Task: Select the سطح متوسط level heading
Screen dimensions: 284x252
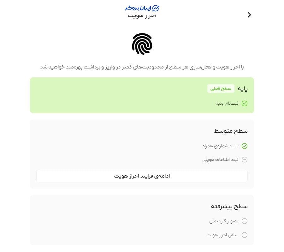Action: [231, 131]
